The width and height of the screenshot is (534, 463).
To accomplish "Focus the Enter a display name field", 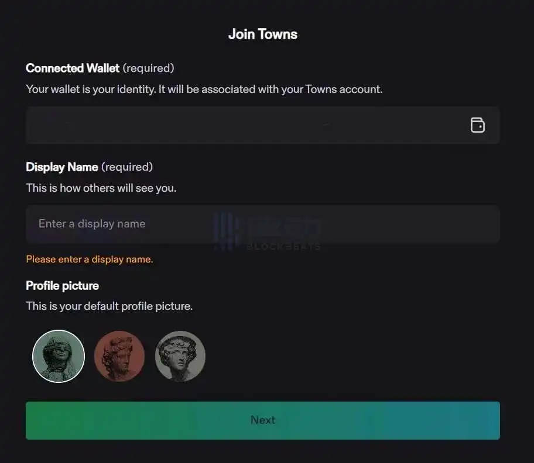I will 176,224.
